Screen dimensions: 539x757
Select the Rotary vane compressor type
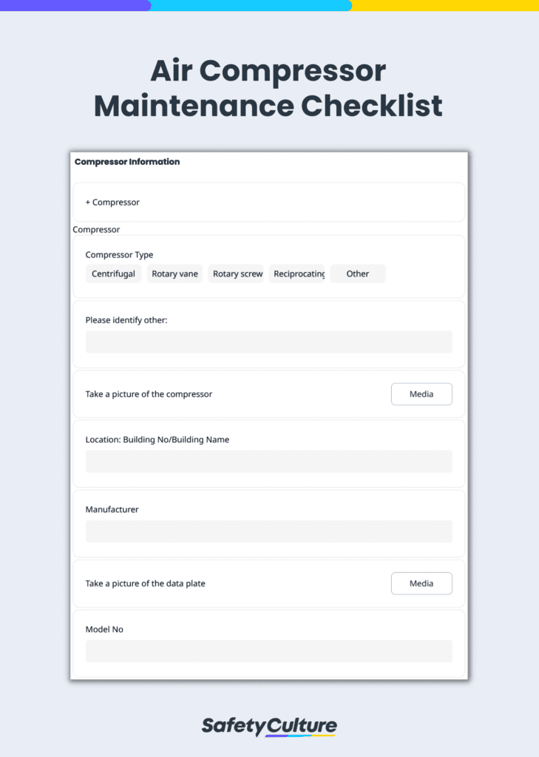(x=174, y=274)
